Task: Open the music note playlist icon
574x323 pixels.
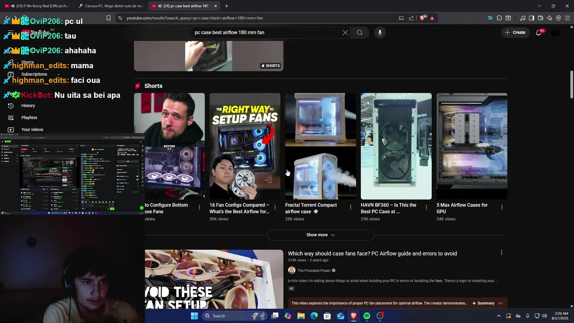Action: [522, 18]
